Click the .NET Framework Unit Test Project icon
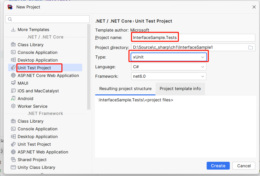This screenshot has height=176, width=260. 13,144
